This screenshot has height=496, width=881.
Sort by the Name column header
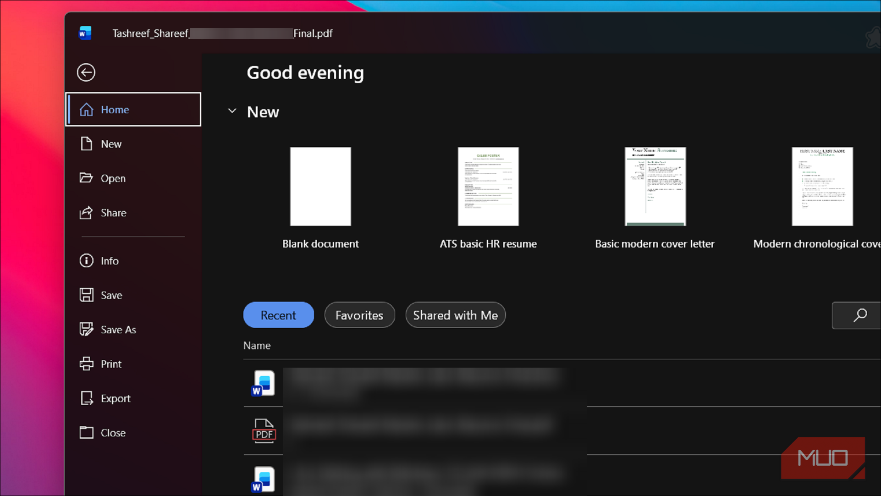click(257, 346)
